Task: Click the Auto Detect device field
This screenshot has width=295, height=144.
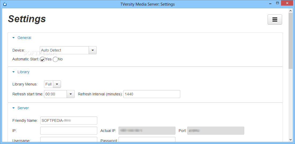Action: [x=64, y=50]
